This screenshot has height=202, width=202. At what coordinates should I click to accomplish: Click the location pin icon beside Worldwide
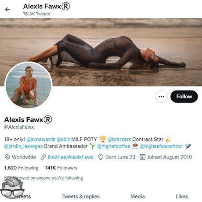[7, 157]
